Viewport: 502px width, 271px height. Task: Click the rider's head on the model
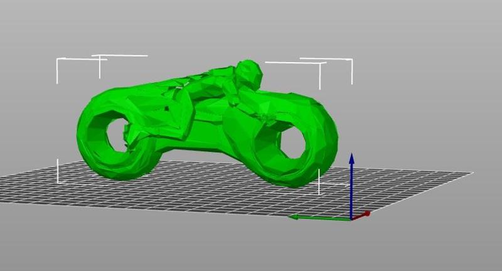coord(249,73)
